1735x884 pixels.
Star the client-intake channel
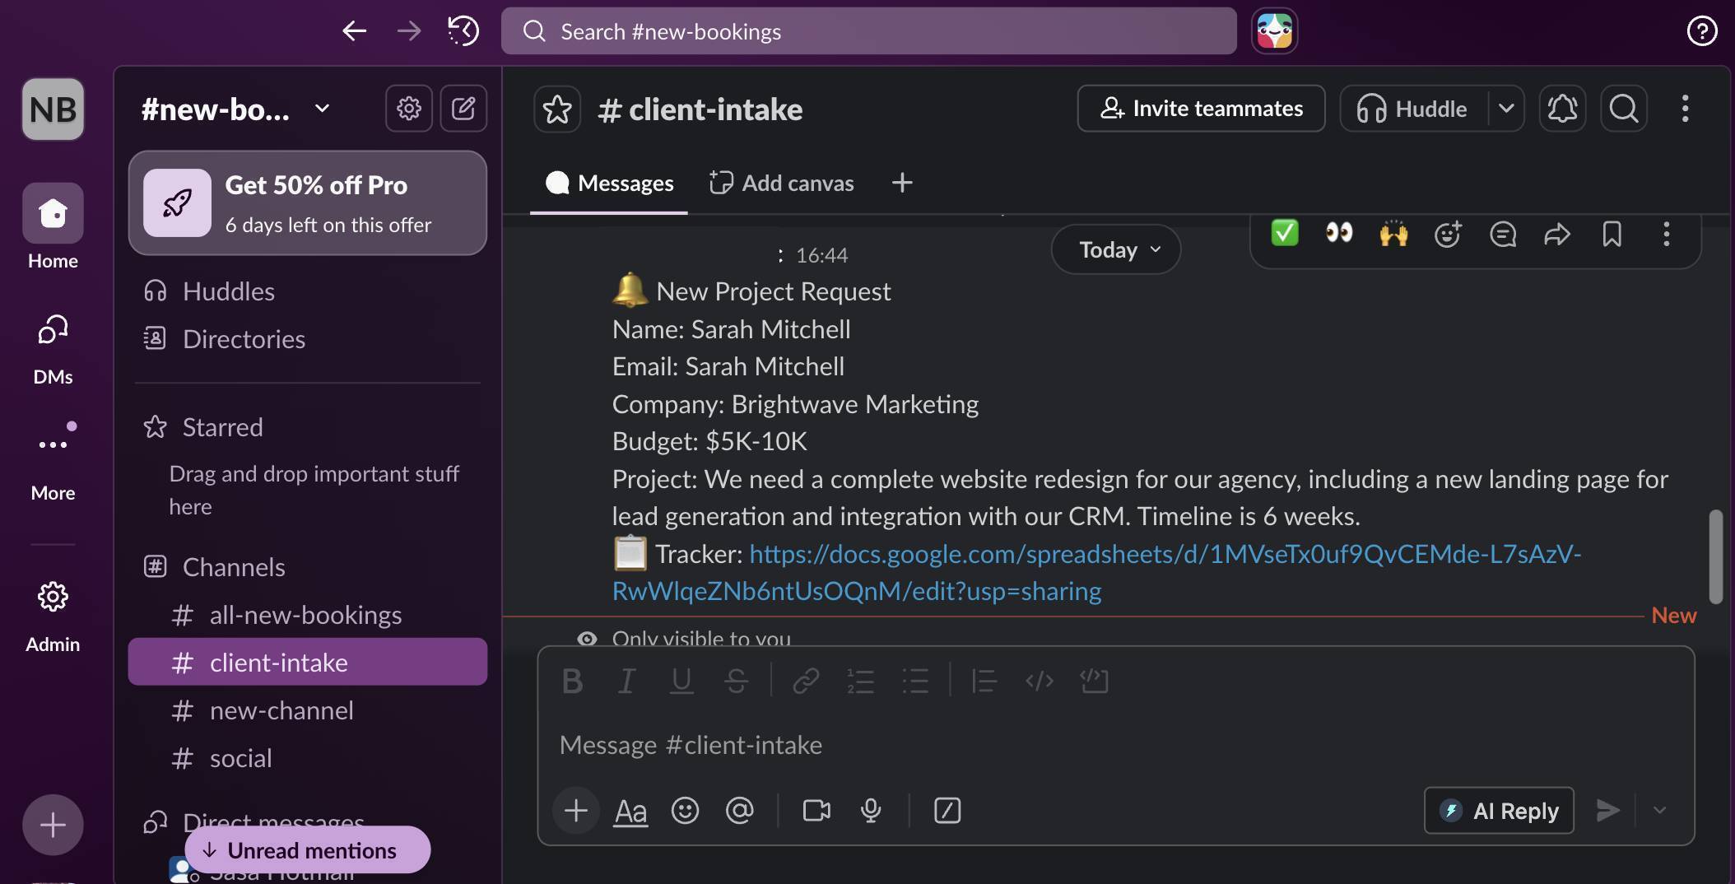(x=556, y=108)
